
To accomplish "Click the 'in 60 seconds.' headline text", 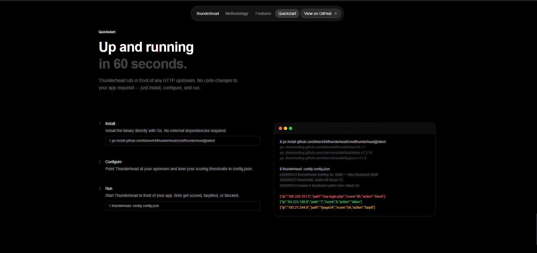I will tap(143, 64).
